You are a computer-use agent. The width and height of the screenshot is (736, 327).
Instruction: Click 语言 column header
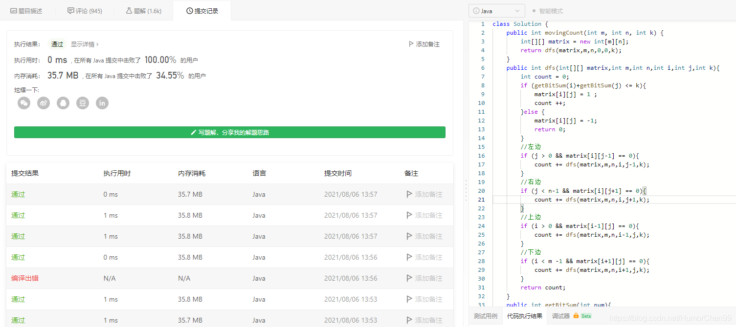pyautogui.click(x=259, y=173)
